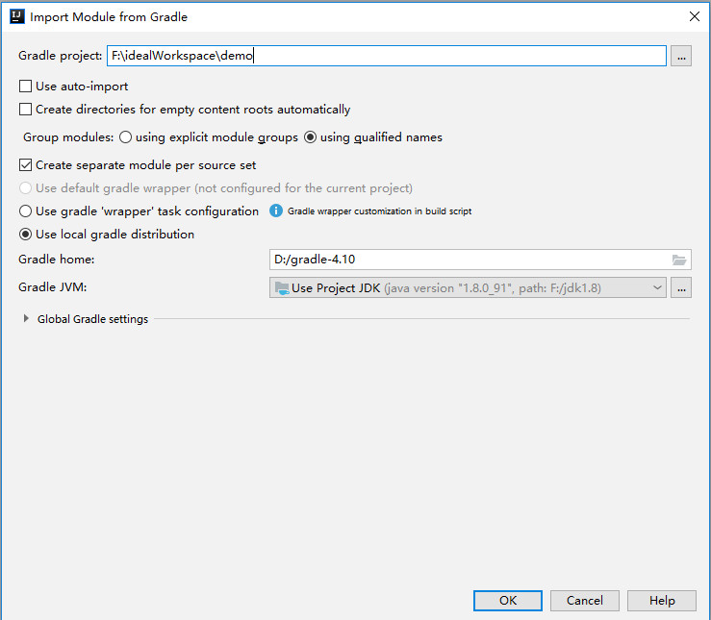Click the Import Module from Gradle title
The height and width of the screenshot is (620, 711).
coord(109,17)
